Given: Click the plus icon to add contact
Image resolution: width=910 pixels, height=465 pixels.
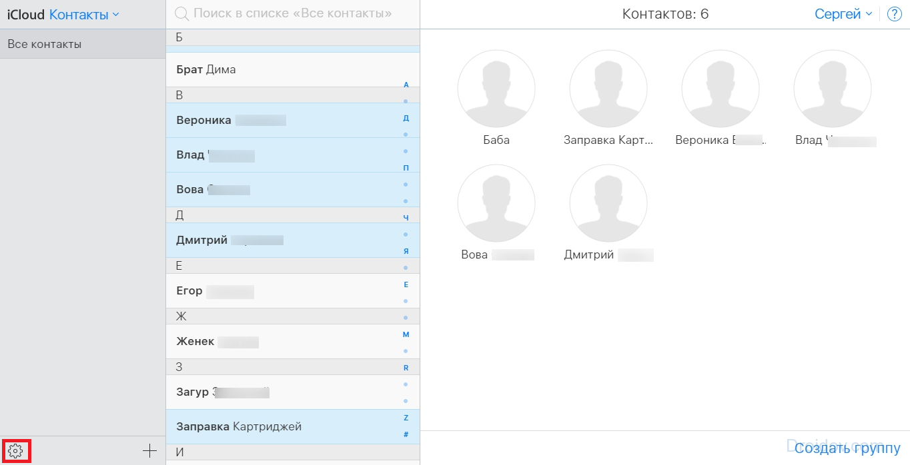Looking at the screenshot, I should 150,451.
